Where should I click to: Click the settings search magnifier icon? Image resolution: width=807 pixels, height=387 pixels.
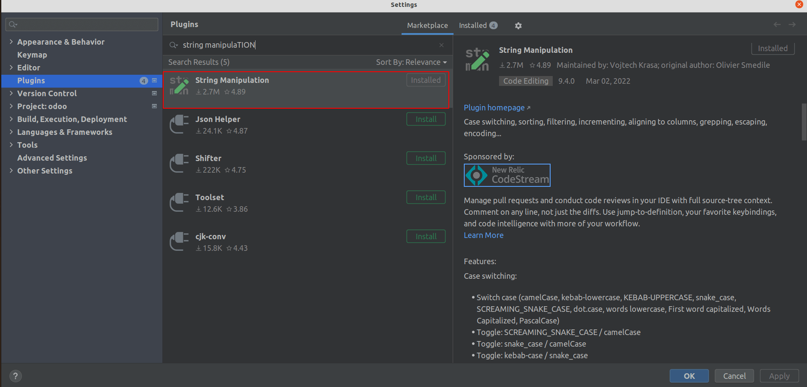pyautogui.click(x=13, y=24)
